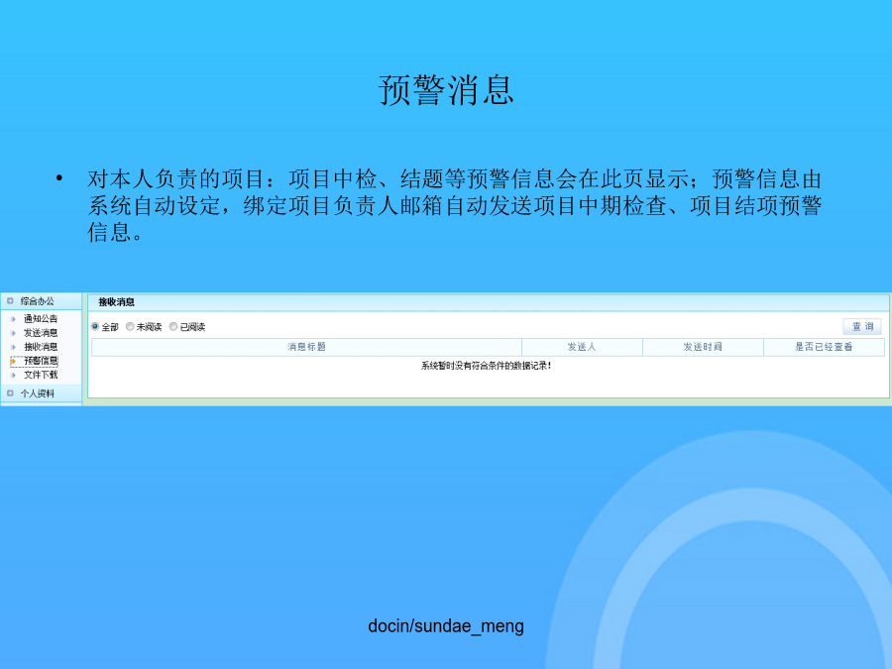Click the 是否已经查看 column header
The height and width of the screenshot is (669, 892).
(824, 347)
